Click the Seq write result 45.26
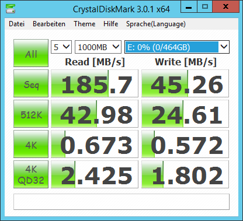This screenshot has height=221, width=243. [x=185, y=83]
